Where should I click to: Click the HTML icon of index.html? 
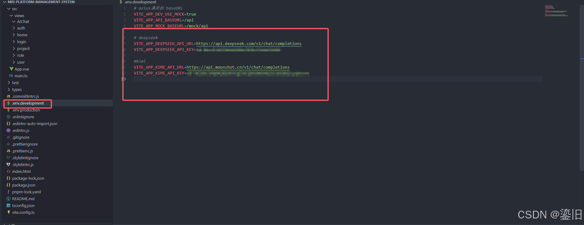tap(8, 171)
